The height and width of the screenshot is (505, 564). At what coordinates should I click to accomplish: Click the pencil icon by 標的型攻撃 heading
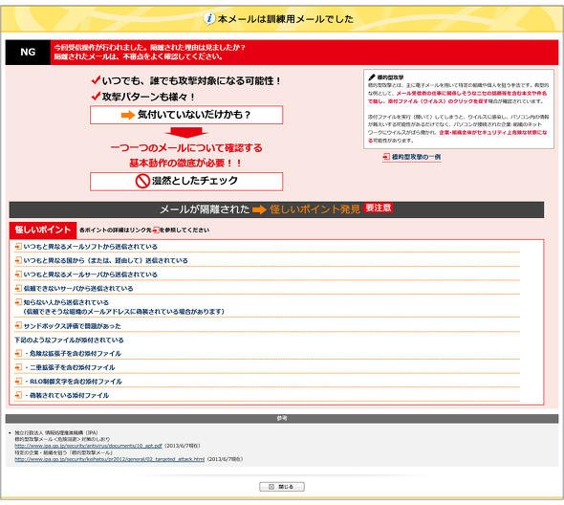[x=372, y=77]
